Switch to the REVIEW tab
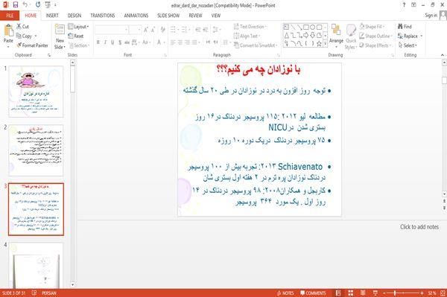The width and height of the screenshot is (447, 297). 195,16
